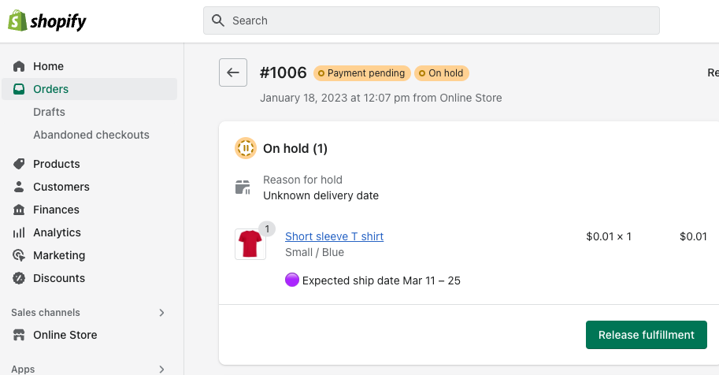Open Abandoned checkouts page

tap(91, 135)
